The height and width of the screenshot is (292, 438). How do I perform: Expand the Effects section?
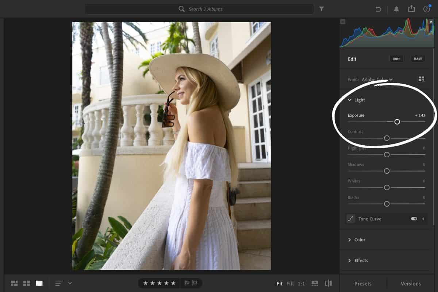coord(361,260)
